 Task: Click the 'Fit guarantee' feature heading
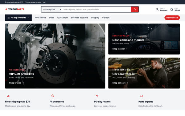[x=57, y=102]
